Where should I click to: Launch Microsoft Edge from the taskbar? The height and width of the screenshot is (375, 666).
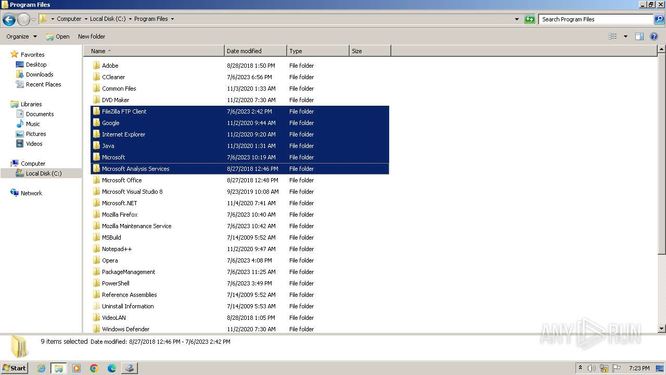pyautogui.click(x=111, y=368)
